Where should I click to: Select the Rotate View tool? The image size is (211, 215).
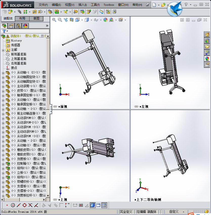(x=65, y=20)
